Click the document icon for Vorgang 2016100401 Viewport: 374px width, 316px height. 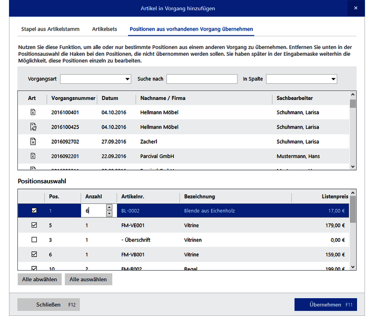pyautogui.click(x=33, y=112)
